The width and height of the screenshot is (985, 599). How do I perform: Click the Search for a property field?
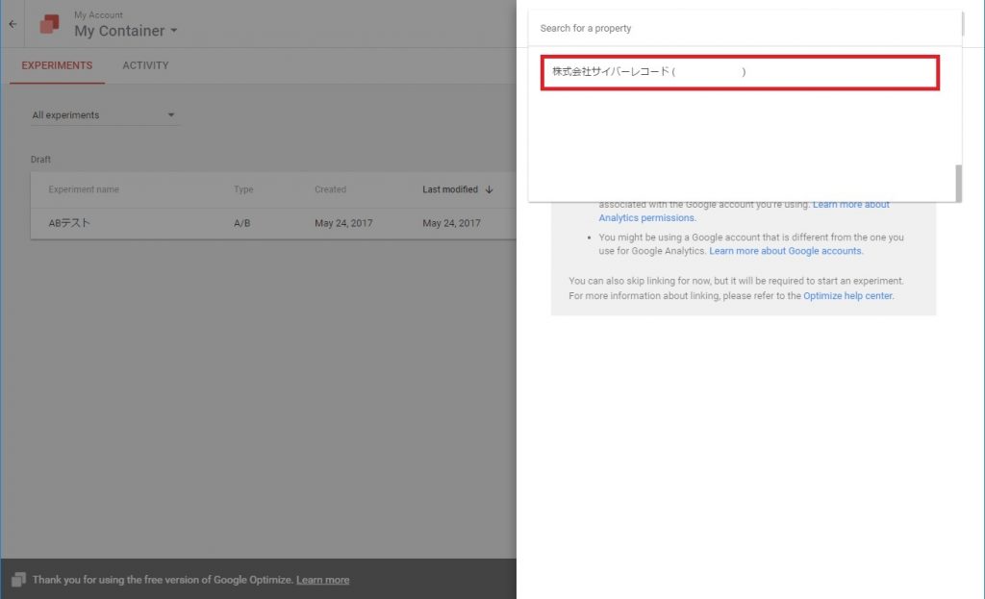point(745,28)
